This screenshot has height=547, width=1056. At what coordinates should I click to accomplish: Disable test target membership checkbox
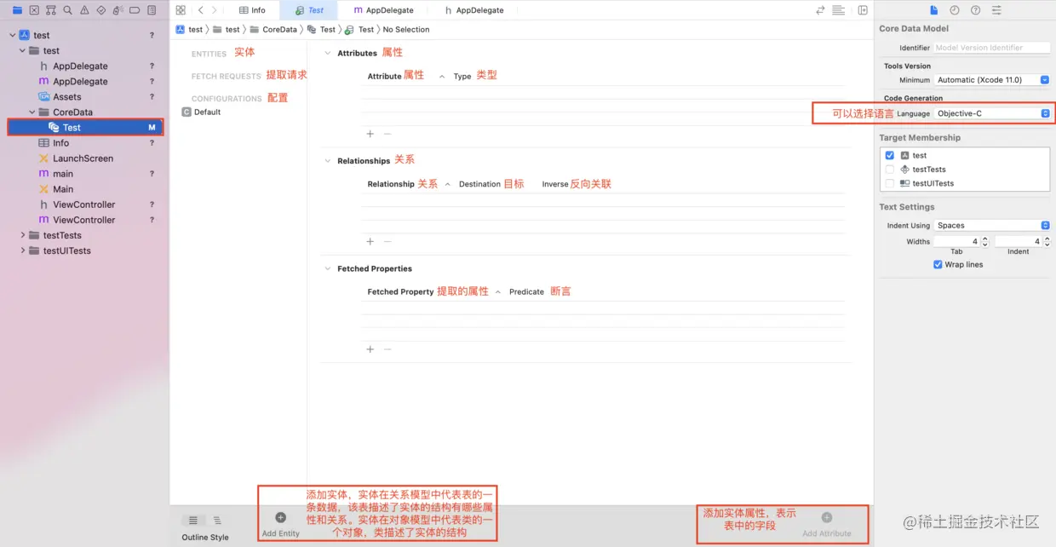point(889,155)
